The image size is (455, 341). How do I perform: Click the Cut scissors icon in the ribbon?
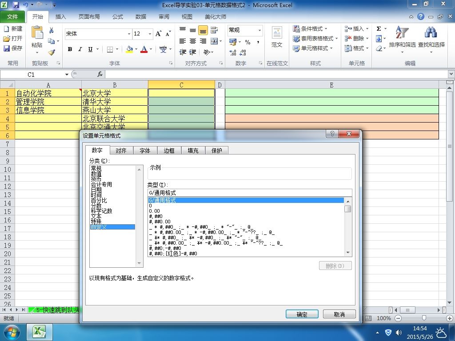click(x=52, y=30)
